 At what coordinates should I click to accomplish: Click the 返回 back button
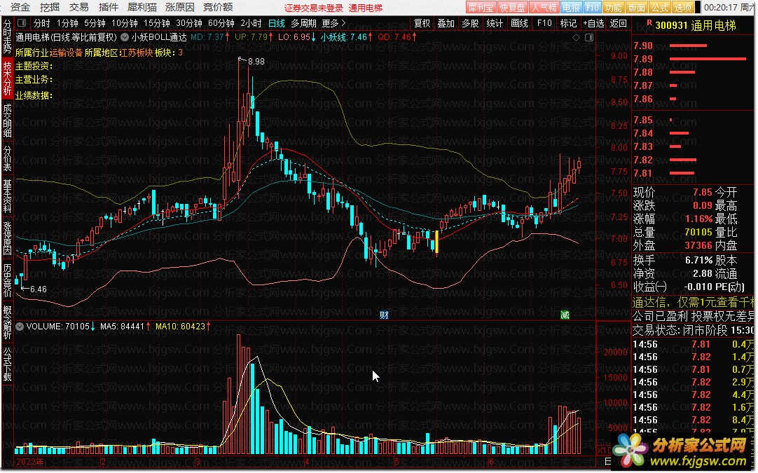[619, 23]
